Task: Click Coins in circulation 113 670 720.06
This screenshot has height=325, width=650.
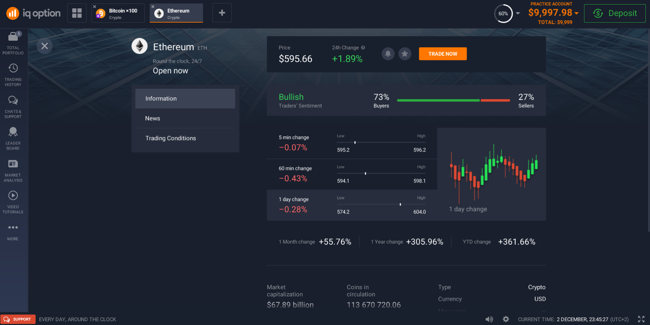Action: 374,305
